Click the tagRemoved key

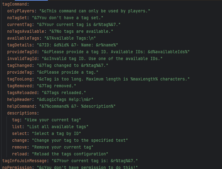point(19,86)
